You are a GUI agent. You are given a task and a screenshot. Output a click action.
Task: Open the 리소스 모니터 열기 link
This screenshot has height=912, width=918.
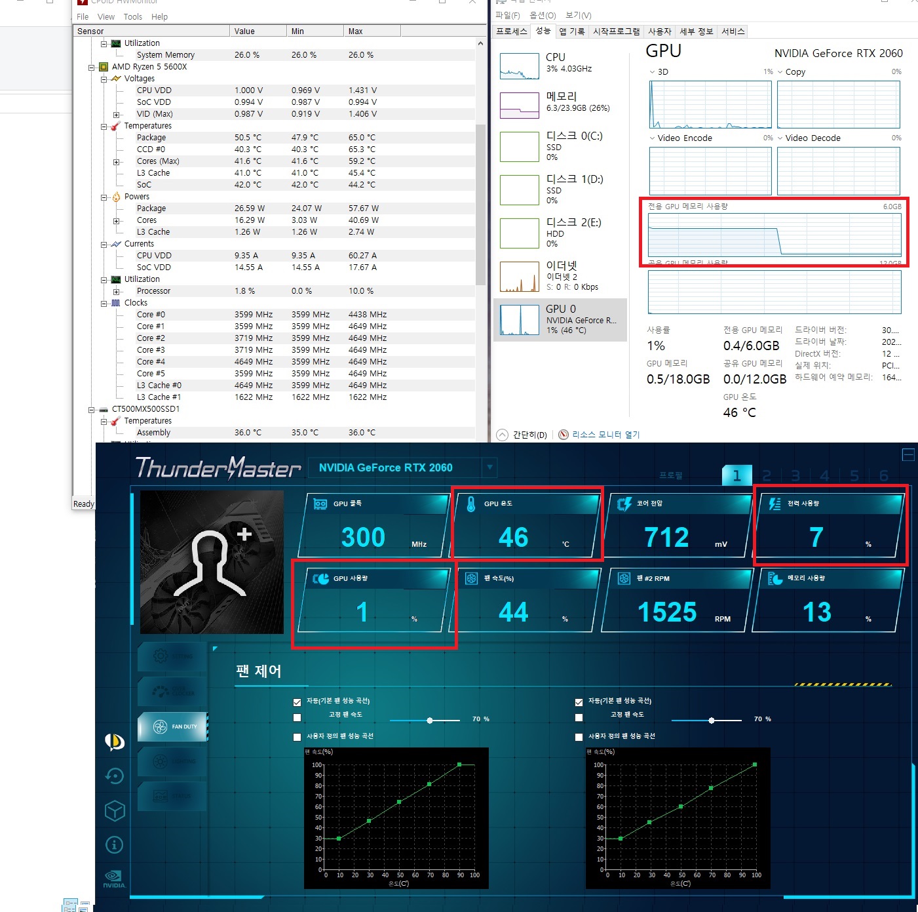(605, 435)
